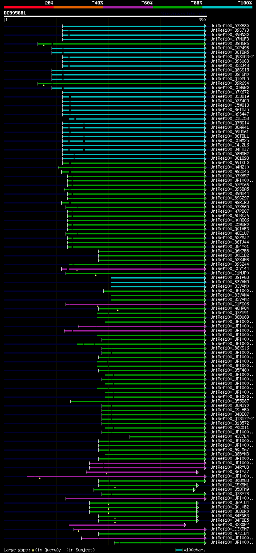Click label UniRef100_Q9SBA5
256x553 pixels.
(230, 189)
